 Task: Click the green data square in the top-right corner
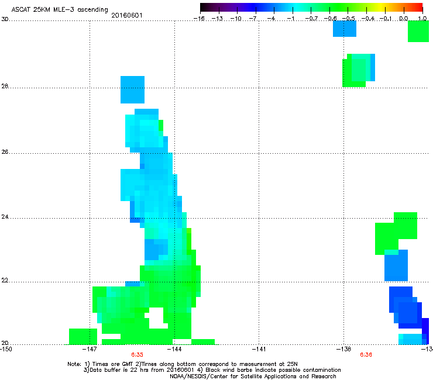[418, 31]
